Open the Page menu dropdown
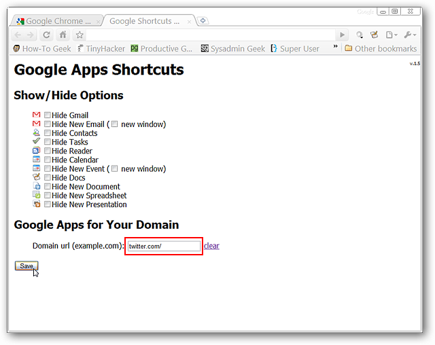The image size is (435, 345). point(391,35)
